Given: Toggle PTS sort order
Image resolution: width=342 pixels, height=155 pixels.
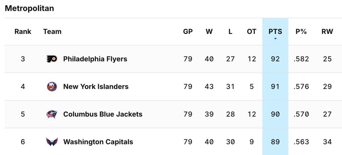Looking at the screenshot, I should [275, 31].
